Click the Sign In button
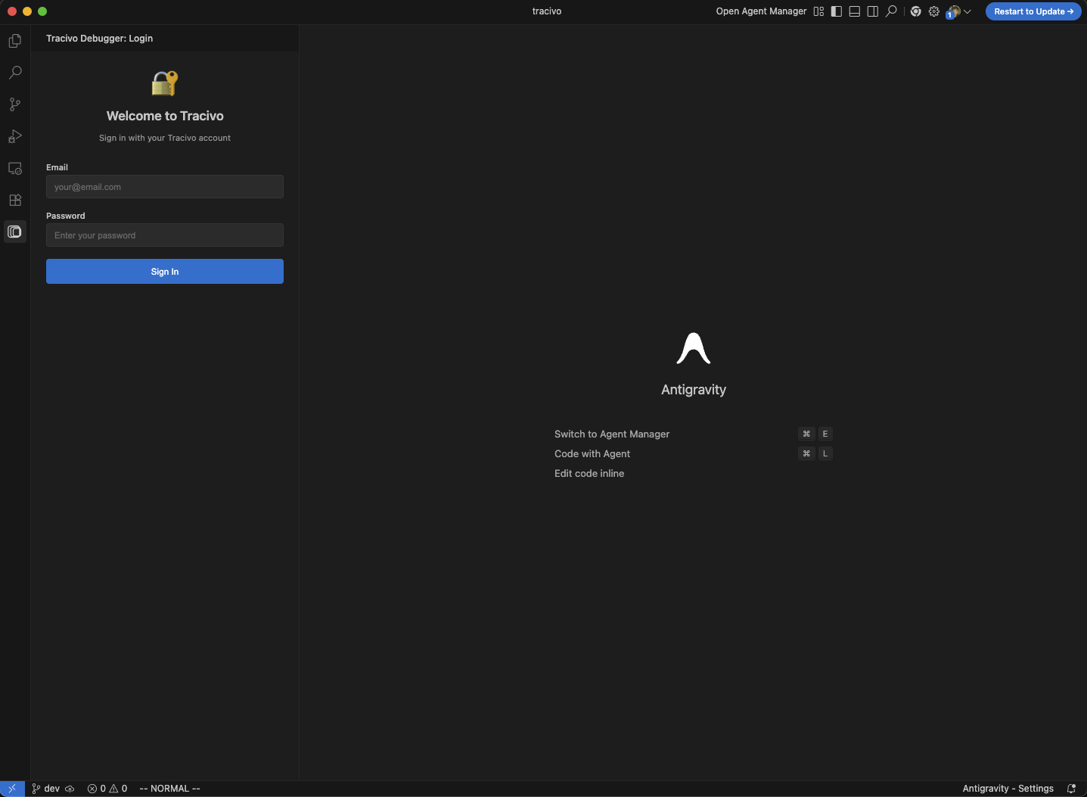Viewport: 1087px width, 797px height. [x=165, y=272]
